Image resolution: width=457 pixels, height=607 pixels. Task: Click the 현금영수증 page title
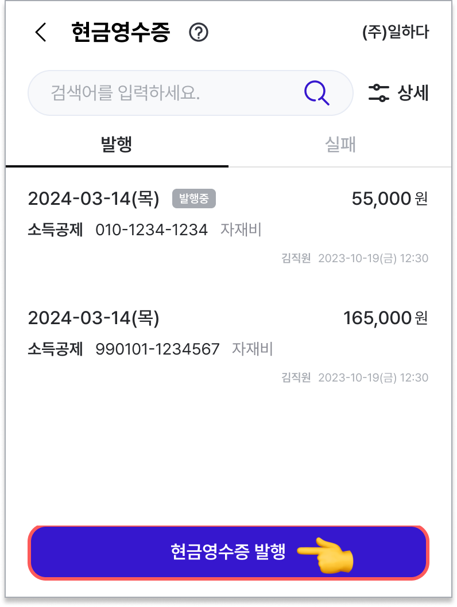(121, 32)
